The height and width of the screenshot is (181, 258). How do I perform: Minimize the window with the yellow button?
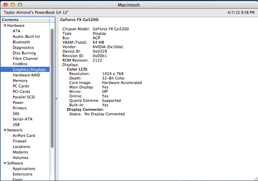13,5
